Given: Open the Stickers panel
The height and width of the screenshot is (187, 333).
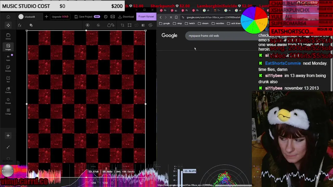Looking at the screenshot, I should pos(8,69).
